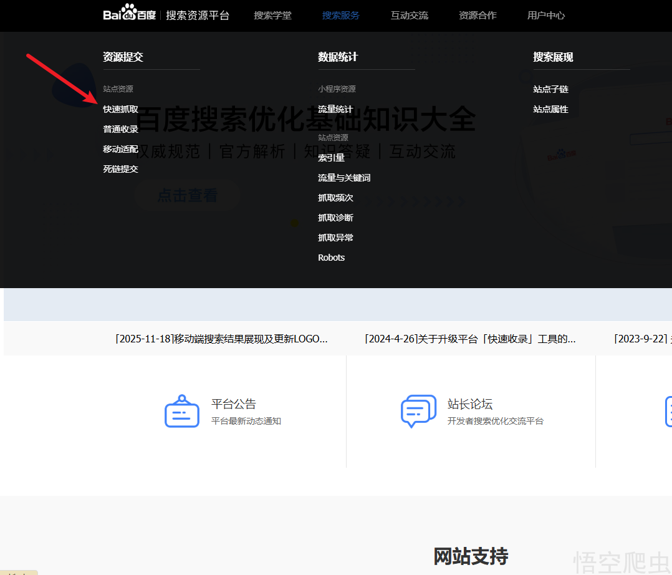The height and width of the screenshot is (575, 672).
Task: Open the 用户中心 menu item
Action: (x=545, y=16)
